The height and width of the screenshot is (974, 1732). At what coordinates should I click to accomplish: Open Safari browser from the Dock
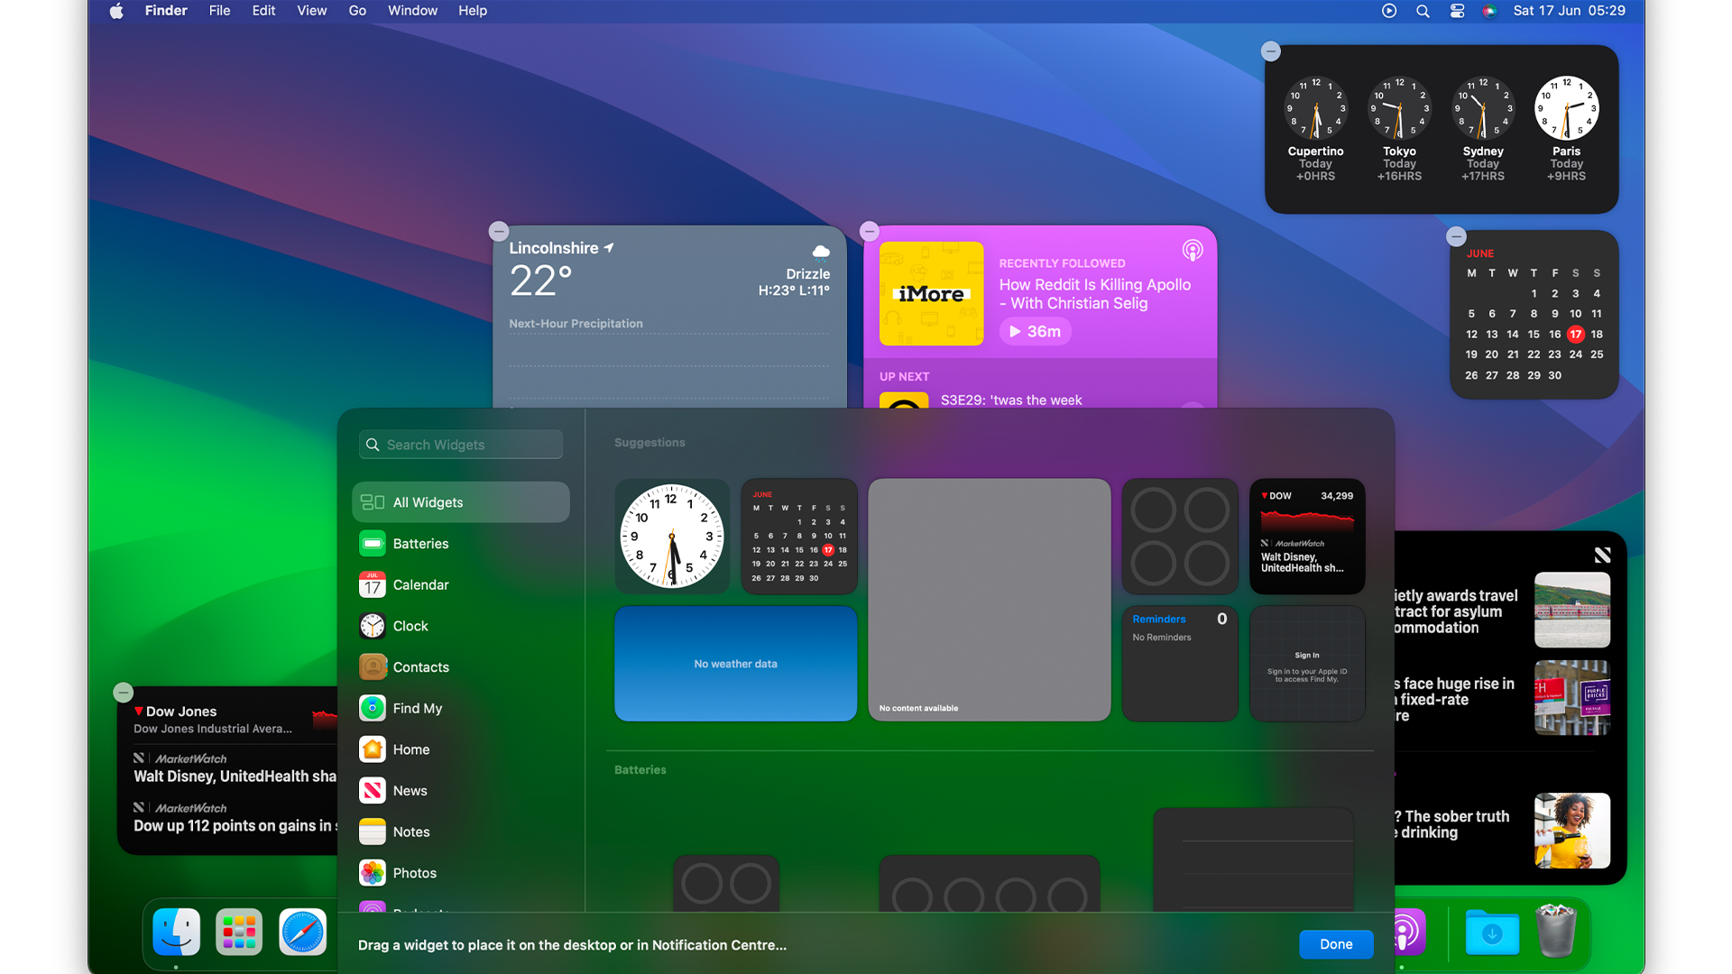[x=302, y=932]
